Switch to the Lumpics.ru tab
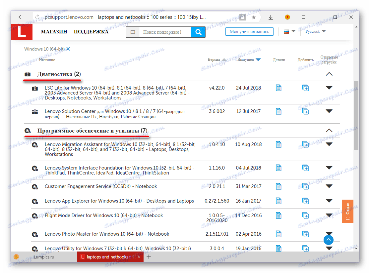370x273 pixels. tap(44, 257)
